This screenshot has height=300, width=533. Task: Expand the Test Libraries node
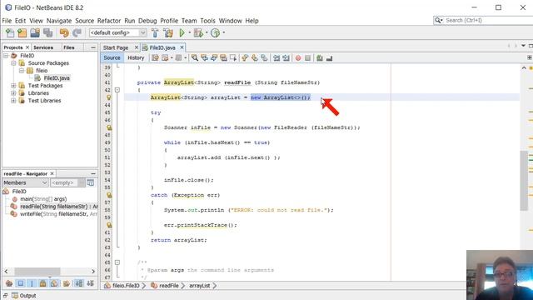pos(13,100)
